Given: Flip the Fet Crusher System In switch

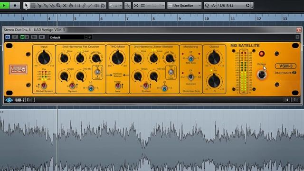Looking at the screenshot, I should (72, 85).
